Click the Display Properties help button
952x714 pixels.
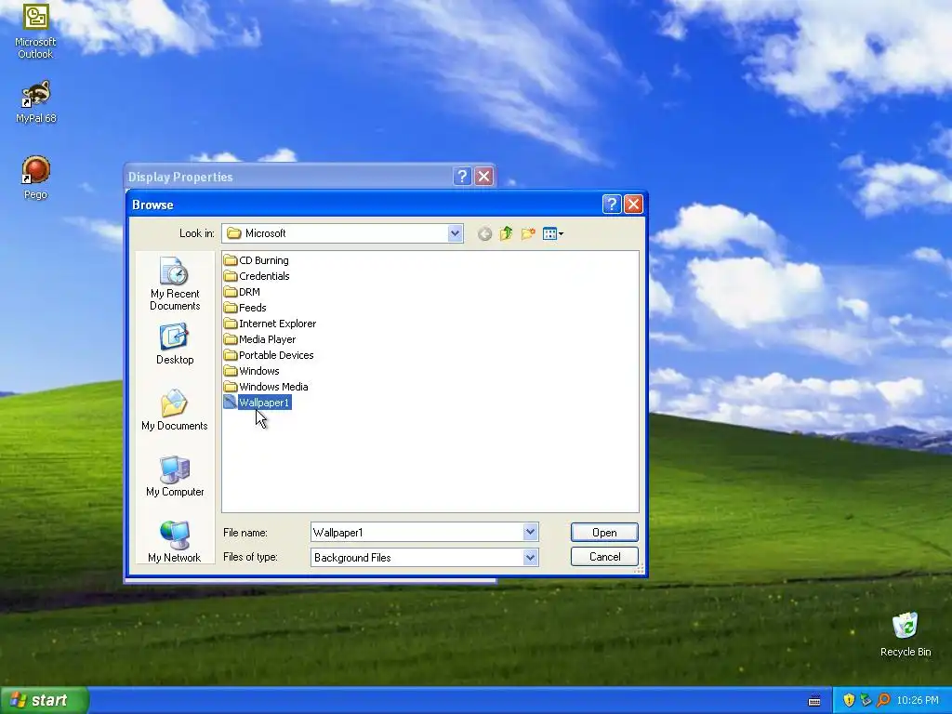[x=462, y=176]
